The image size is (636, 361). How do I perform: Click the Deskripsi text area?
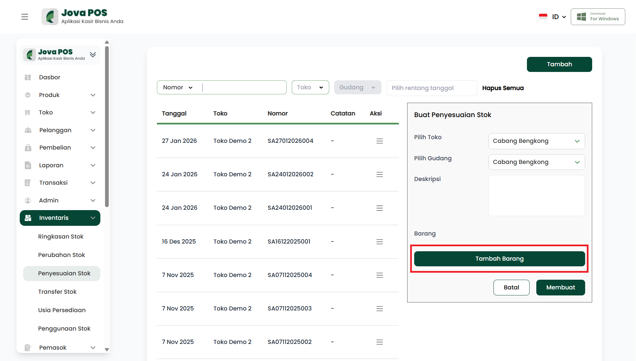pos(536,195)
